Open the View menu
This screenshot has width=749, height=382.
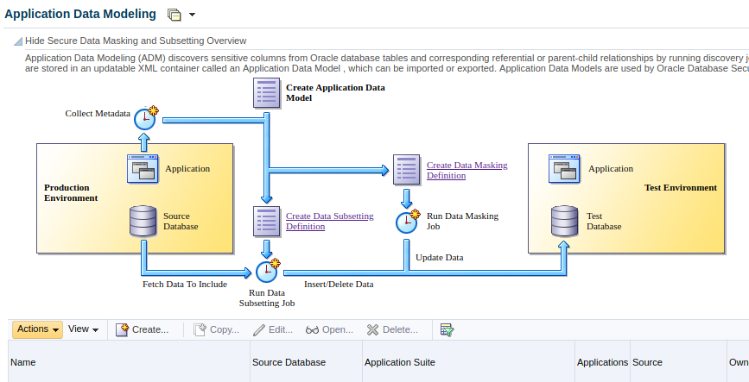pos(83,329)
